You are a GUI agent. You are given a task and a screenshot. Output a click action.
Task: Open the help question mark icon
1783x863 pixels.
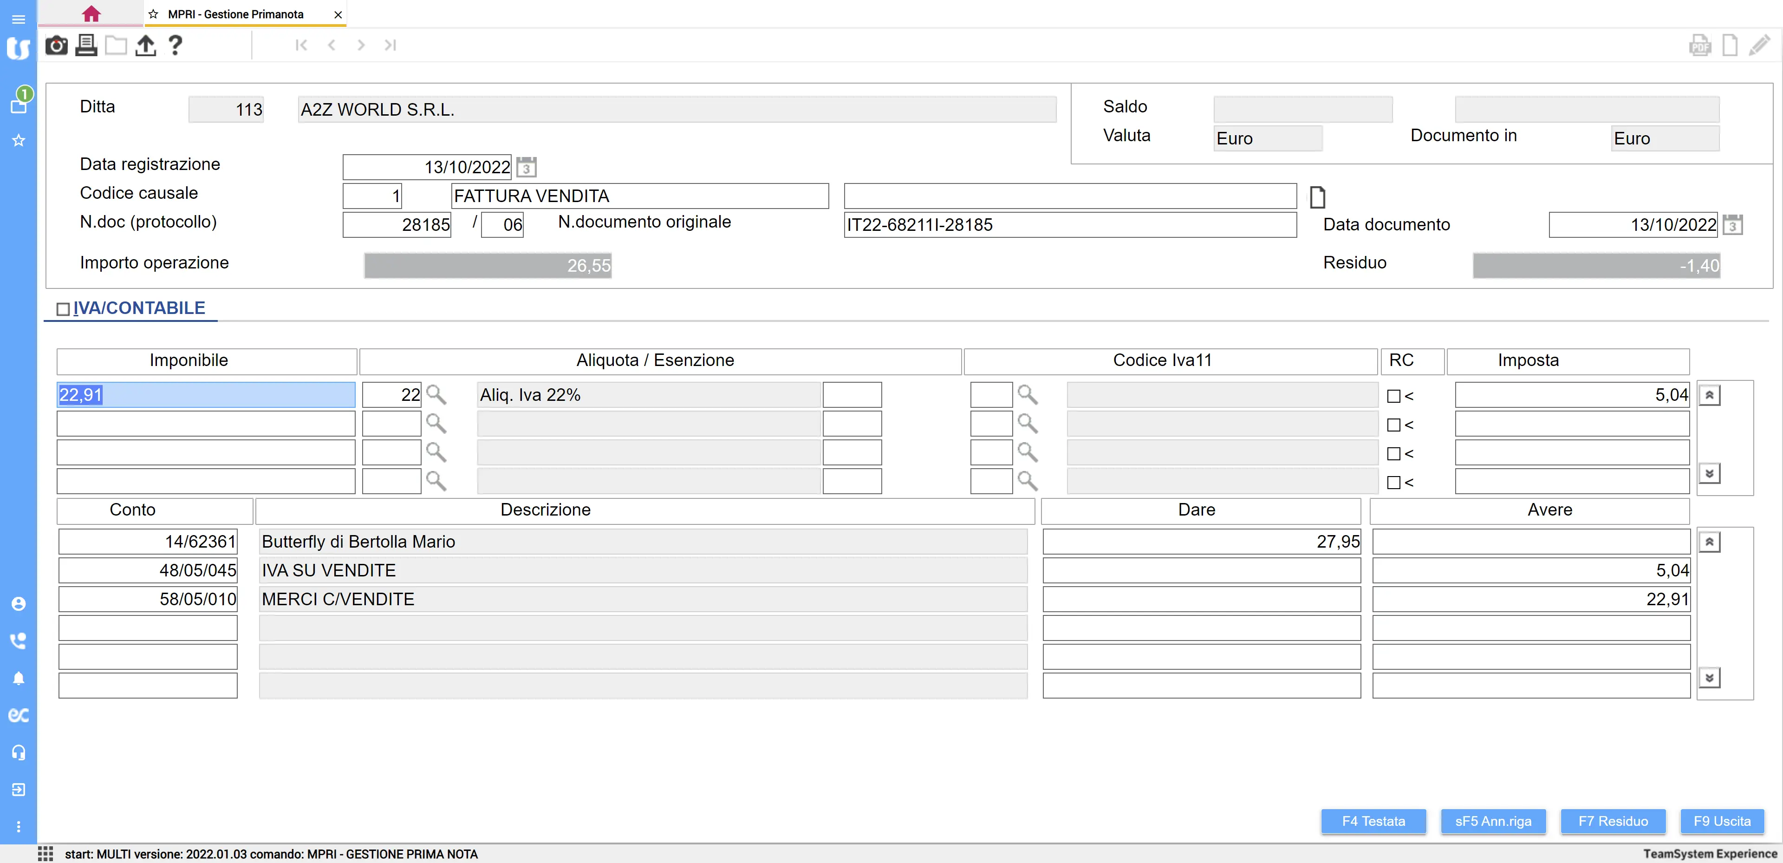click(175, 46)
